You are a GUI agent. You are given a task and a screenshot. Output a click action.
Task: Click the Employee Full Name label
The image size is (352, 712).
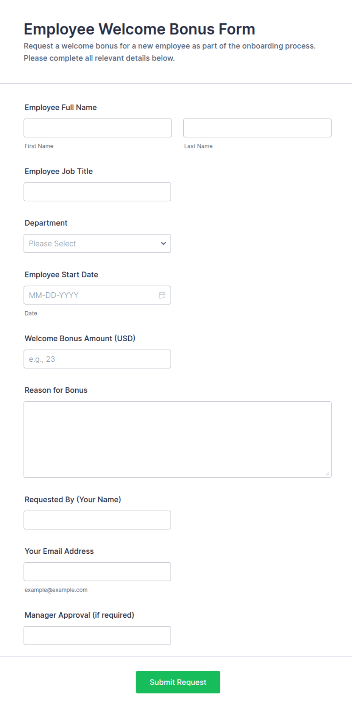click(x=61, y=108)
